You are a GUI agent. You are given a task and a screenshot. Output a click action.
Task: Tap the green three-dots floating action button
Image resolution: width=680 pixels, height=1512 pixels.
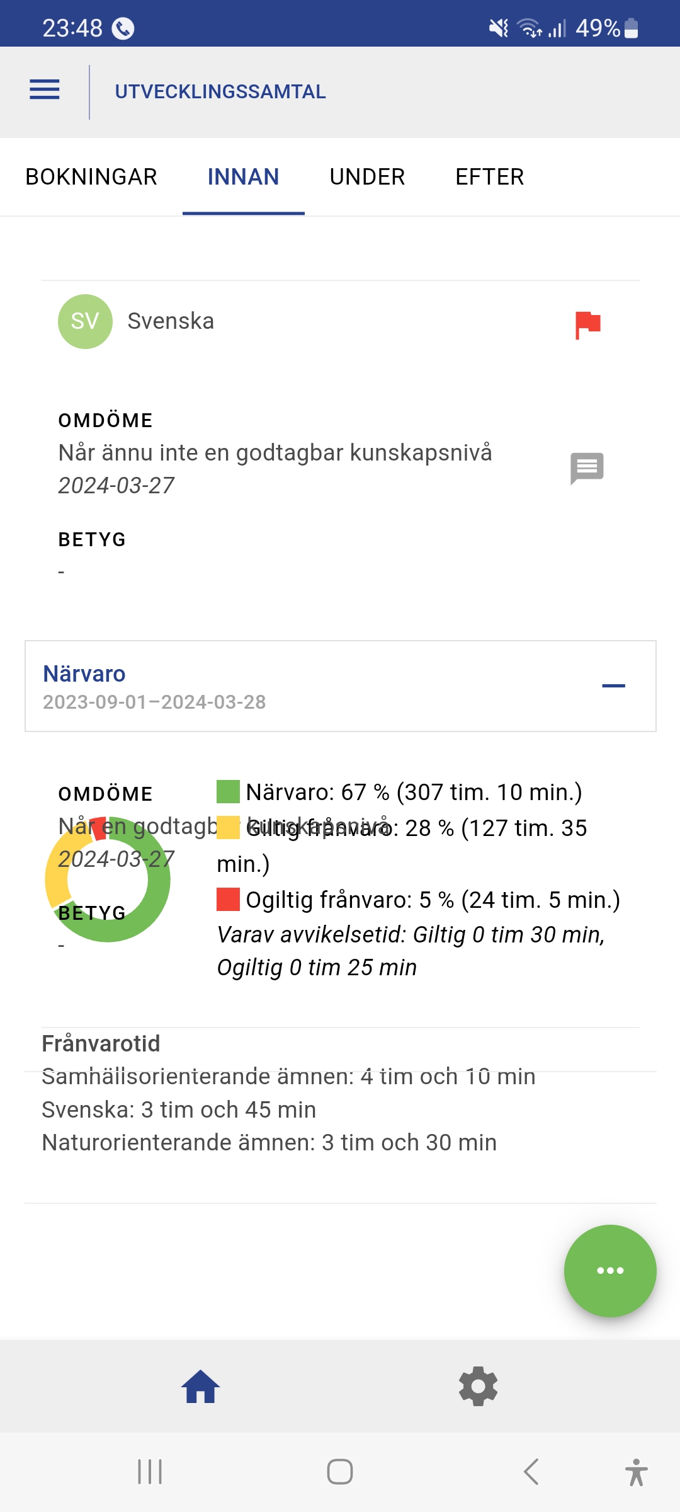pos(609,1270)
